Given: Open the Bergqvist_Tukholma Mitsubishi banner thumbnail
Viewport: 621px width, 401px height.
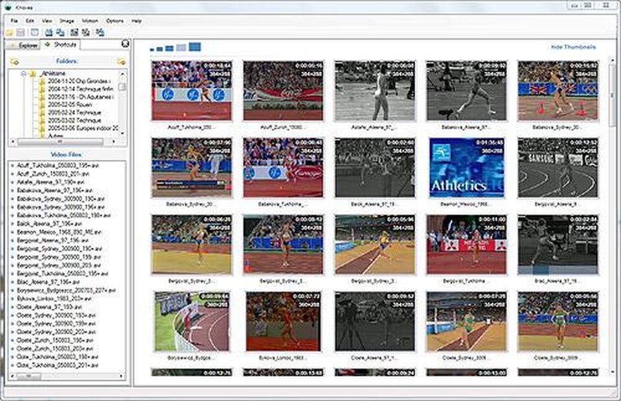Looking at the screenshot, I should (466, 245).
